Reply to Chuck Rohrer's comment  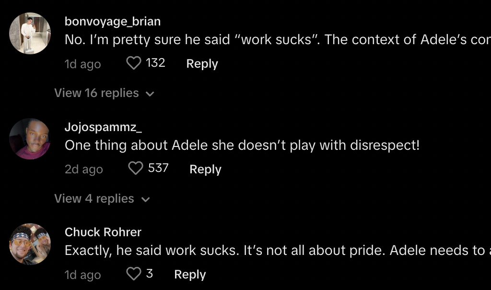[x=190, y=275]
